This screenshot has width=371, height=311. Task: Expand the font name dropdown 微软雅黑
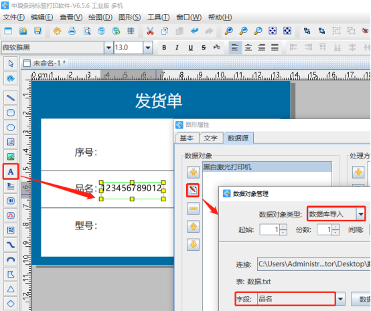[x=108, y=47]
